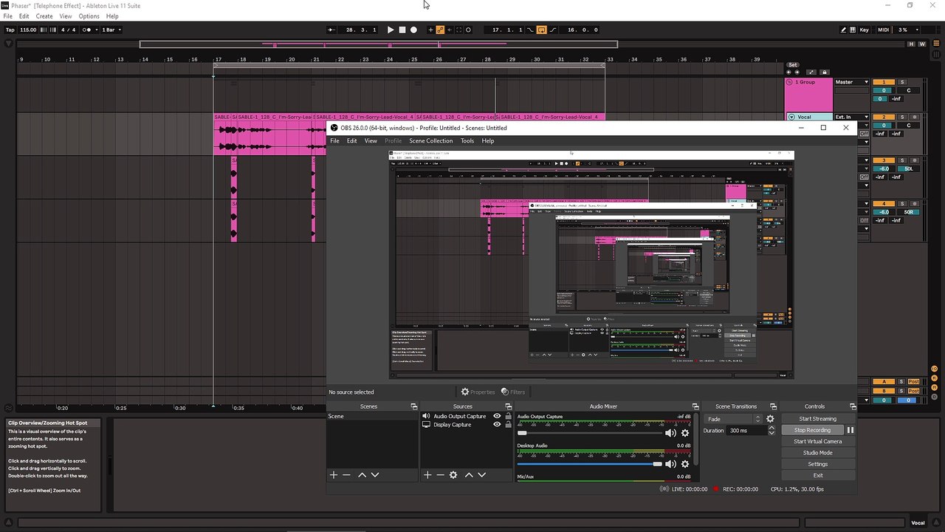Add a new source with plus icon
This screenshot has width=945, height=532.
[427, 475]
